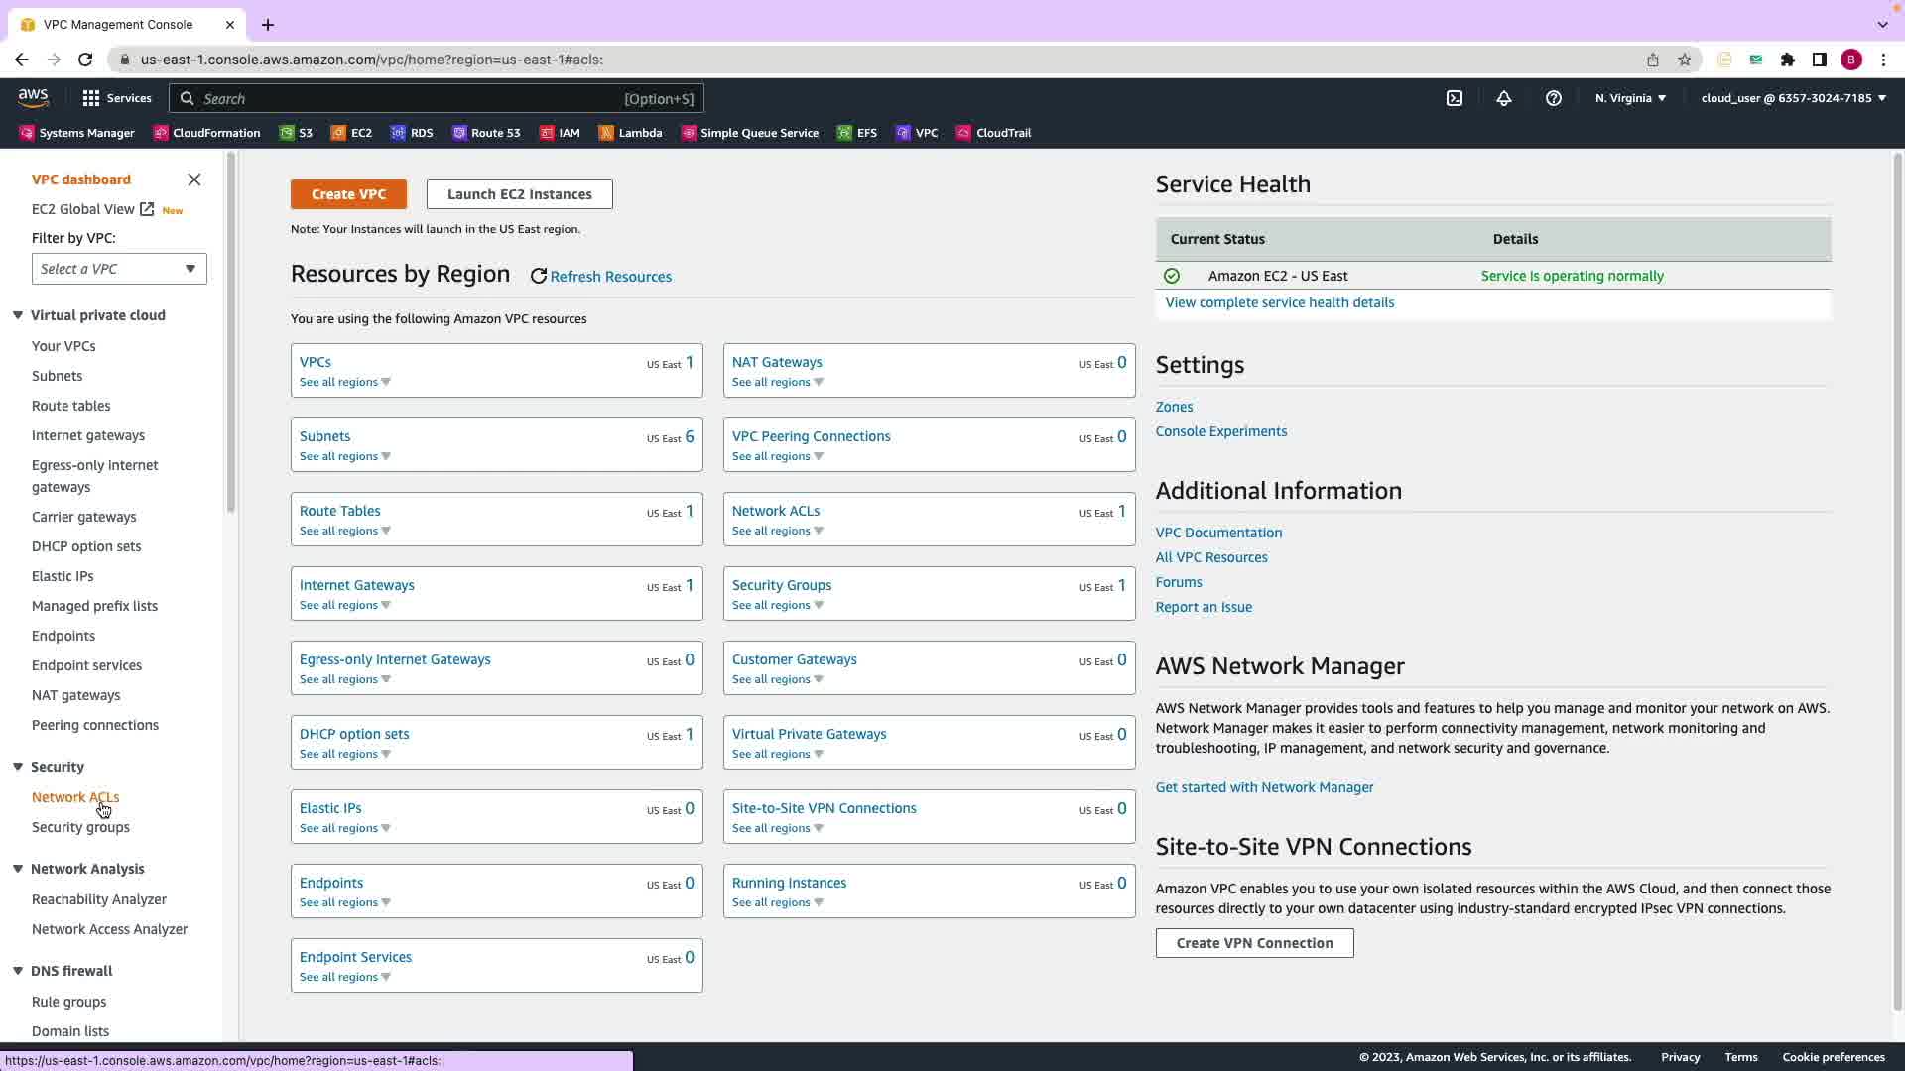
Task: Open the Select a VPC filter dropdown
Action: [x=119, y=269]
